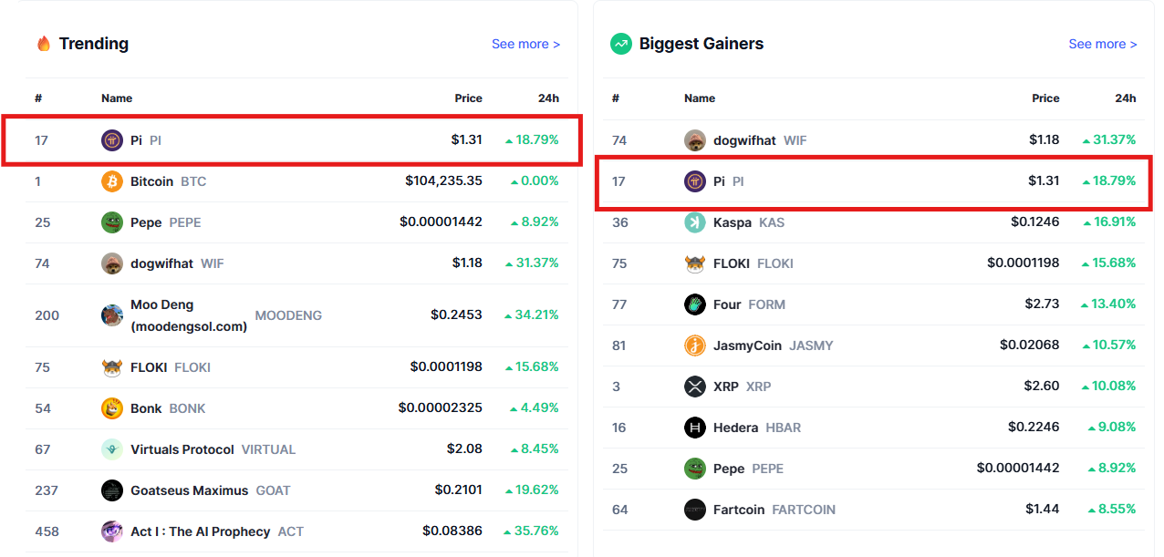Open See more link for Biggest Gainers
The image size is (1164, 557).
click(1102, 44)
